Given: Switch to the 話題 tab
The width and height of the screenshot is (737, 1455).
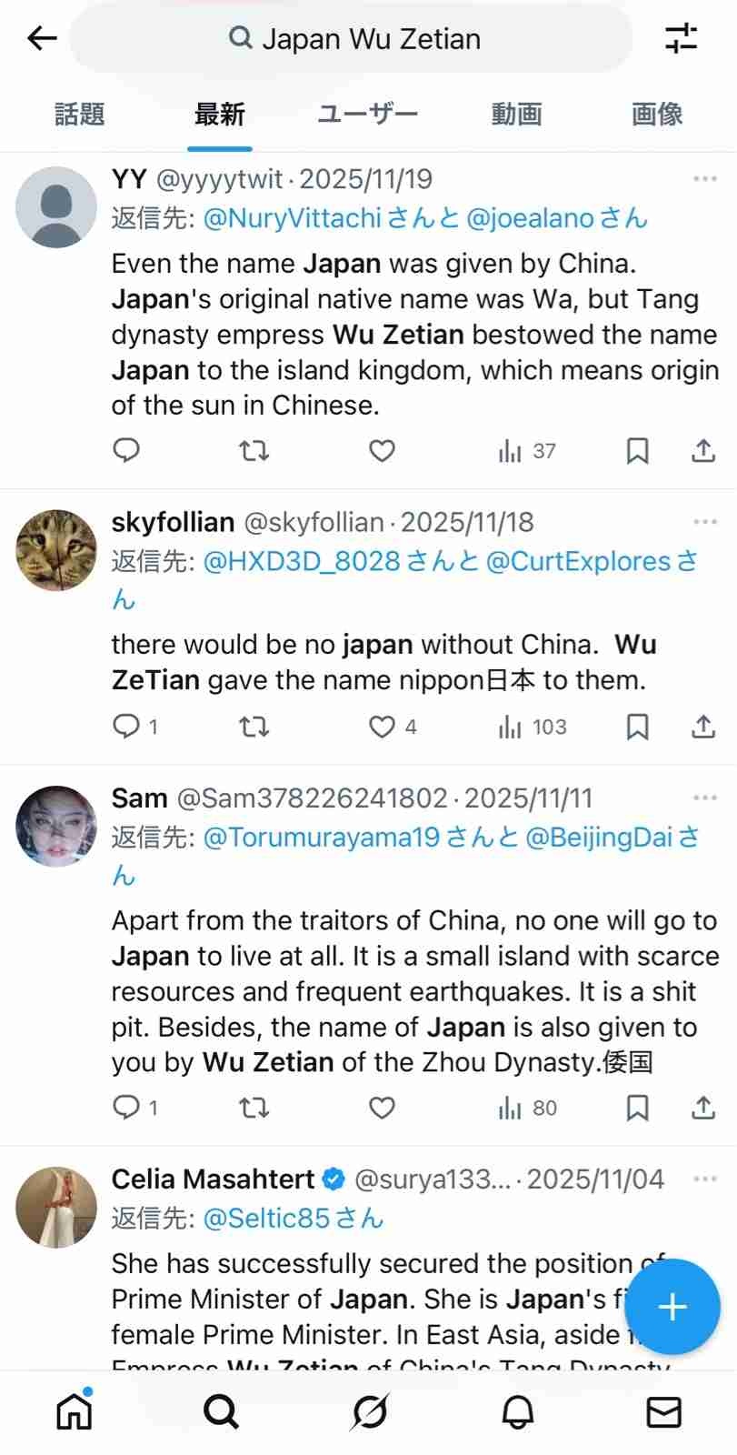Looking at the screenshot, I should pos(80,115).
